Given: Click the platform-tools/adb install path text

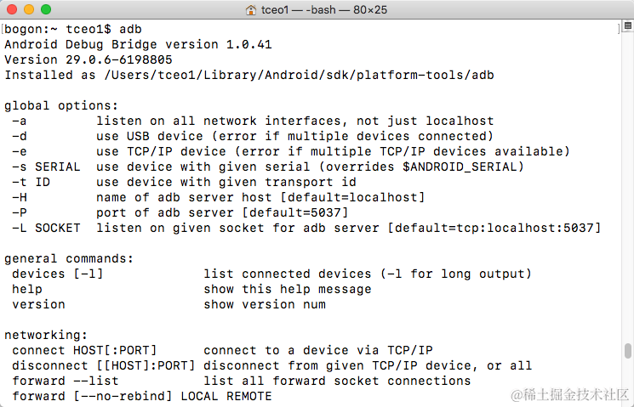Looking at the screenshot, I should pyautogui.click(x=300, y=75).
